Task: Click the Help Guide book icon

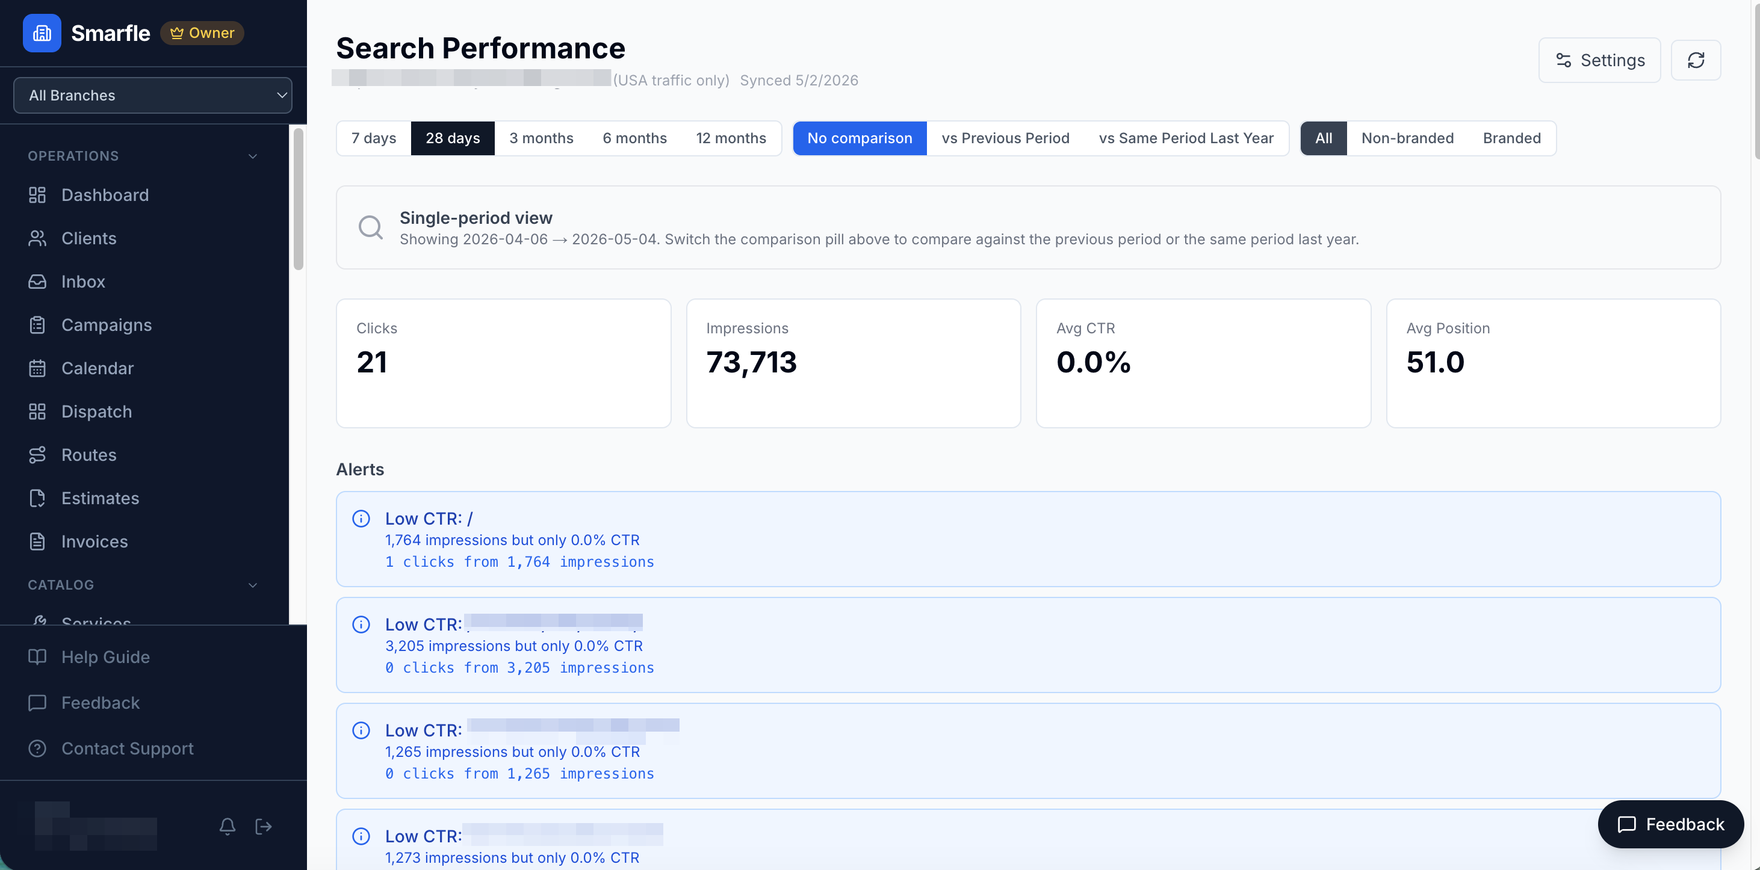Action: (37, 657)
